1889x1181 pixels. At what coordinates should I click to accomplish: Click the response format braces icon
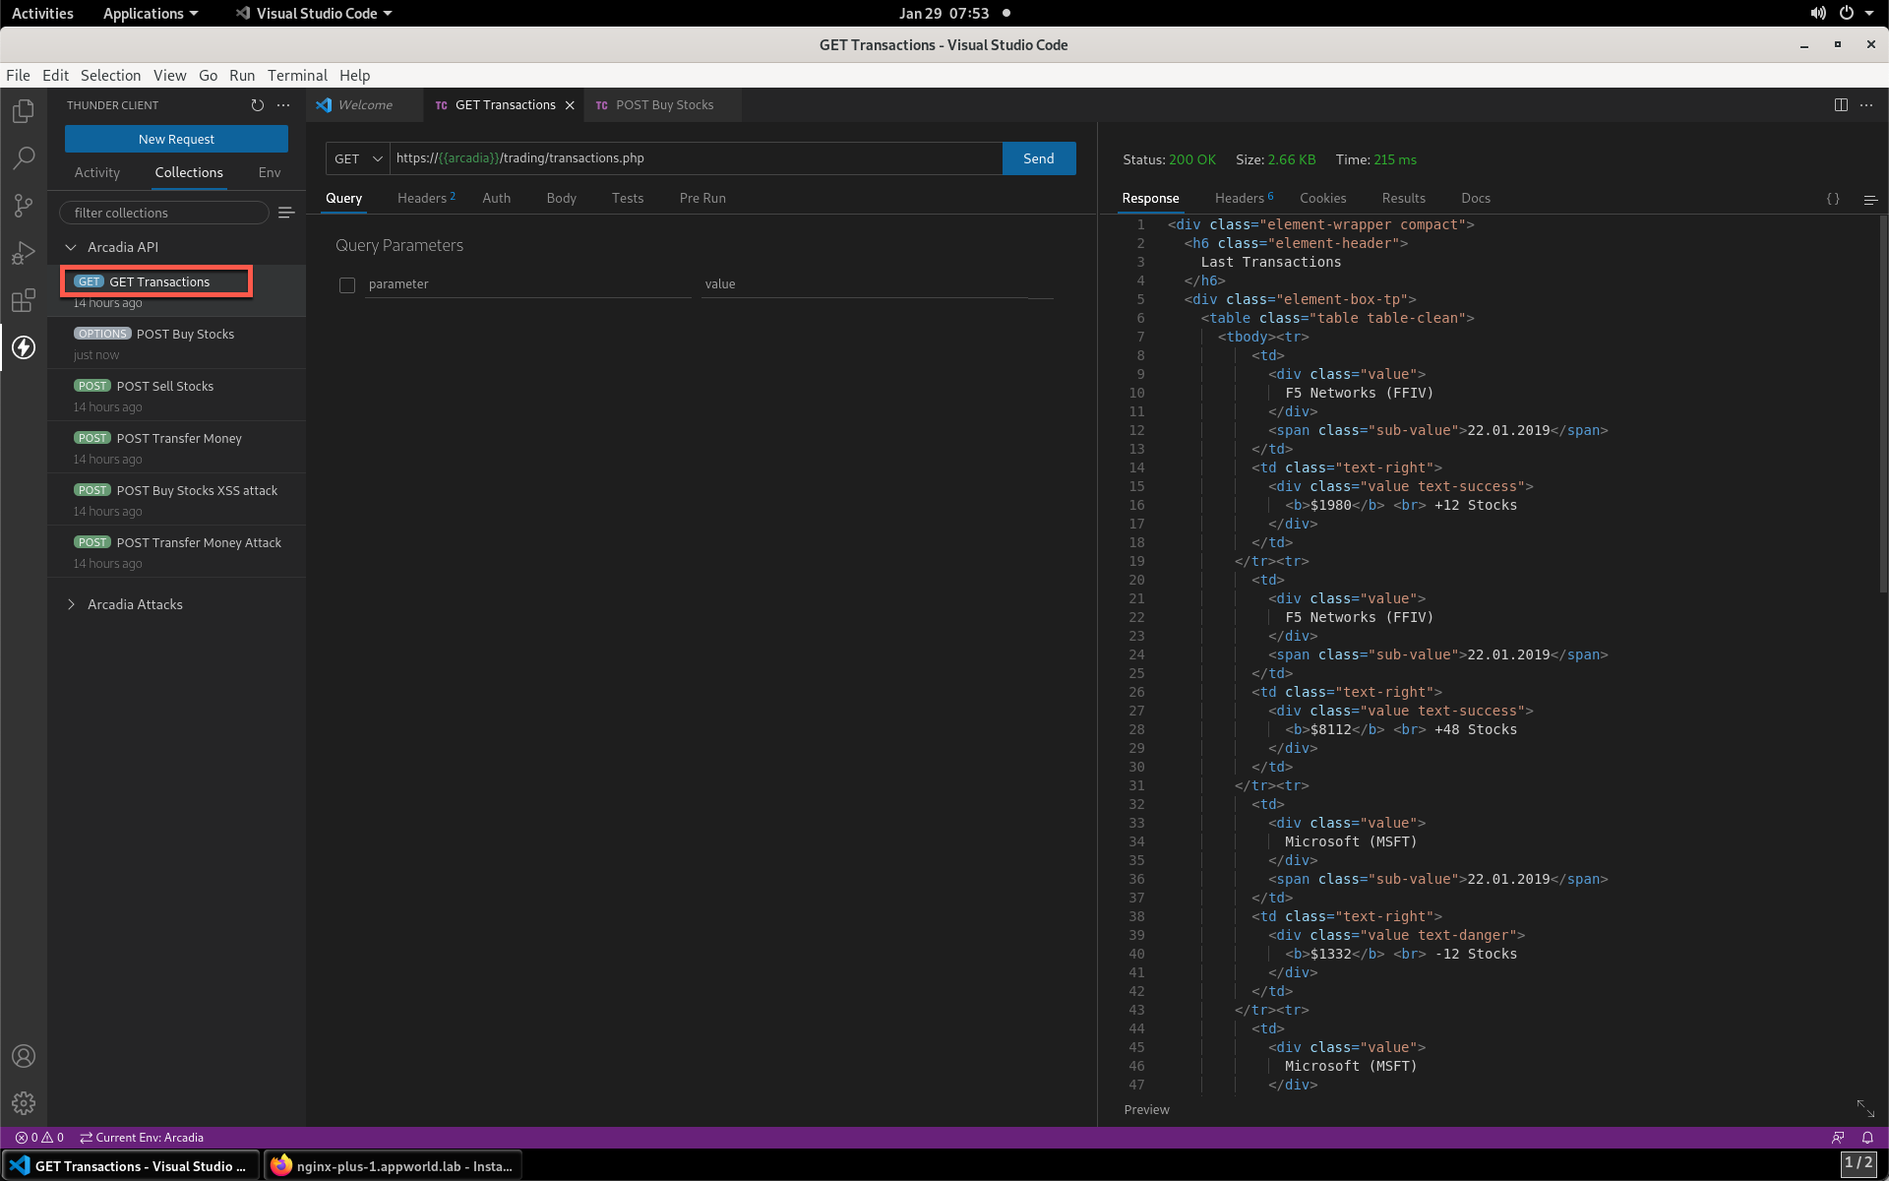click(x=1833, y=199)
